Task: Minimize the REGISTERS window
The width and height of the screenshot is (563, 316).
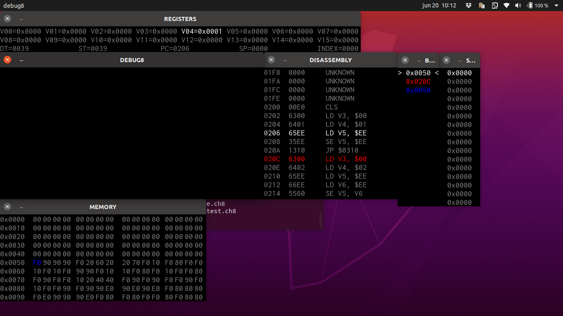Action: point(21,19)
